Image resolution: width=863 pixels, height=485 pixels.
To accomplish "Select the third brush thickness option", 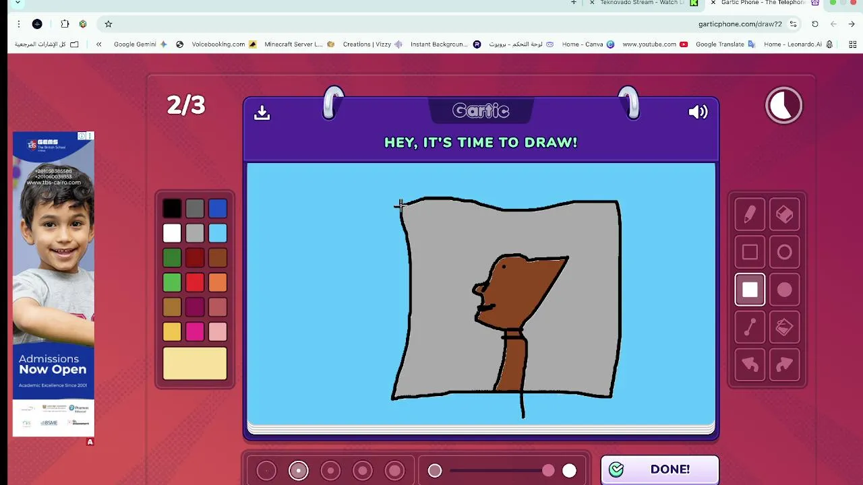I will pos(330,471).
